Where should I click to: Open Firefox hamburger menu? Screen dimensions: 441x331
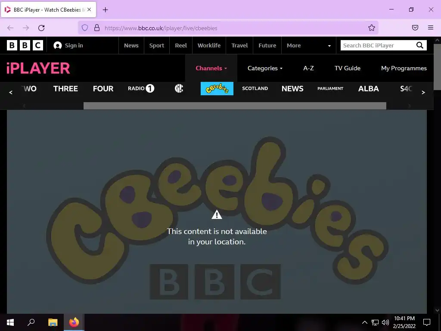pos(431,28)
